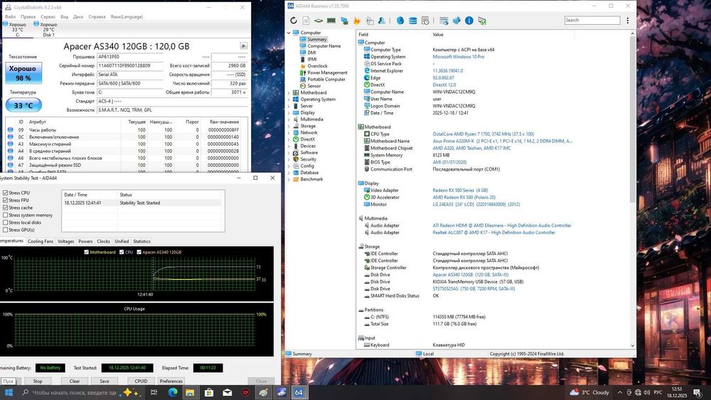Click the calendar-clock icon in AIDA64 toolbar

point(425,21)
